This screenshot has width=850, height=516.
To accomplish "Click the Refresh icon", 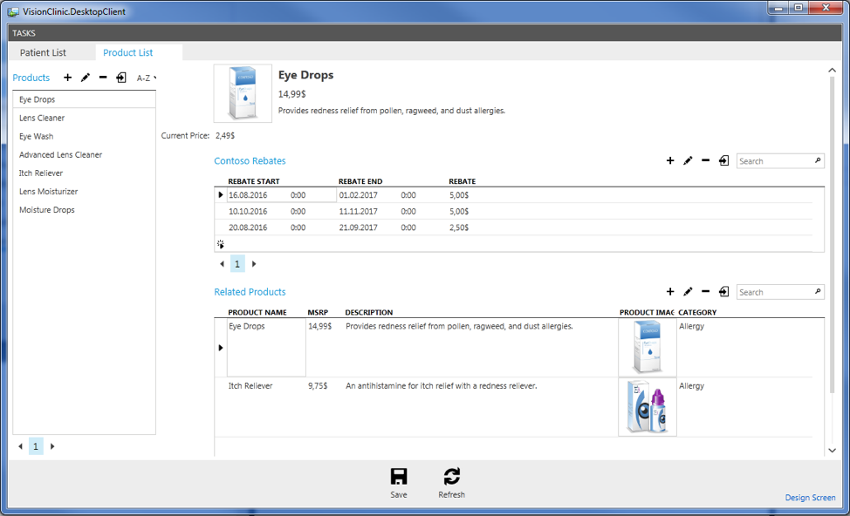I will pos(451,477).
